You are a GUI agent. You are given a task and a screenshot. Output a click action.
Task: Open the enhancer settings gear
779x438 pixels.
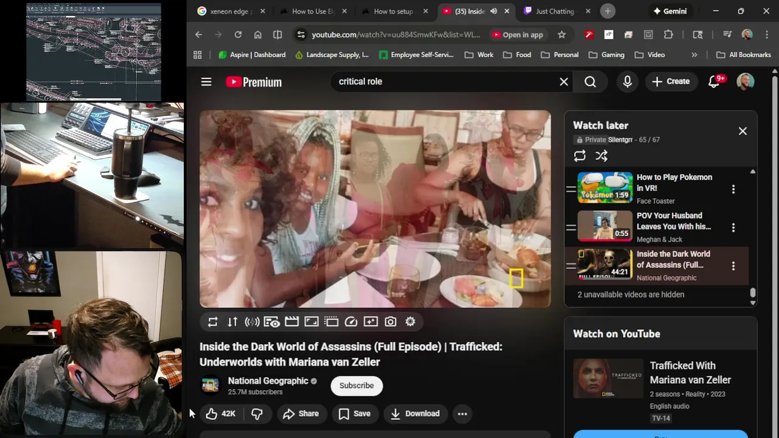click(410, 322)
